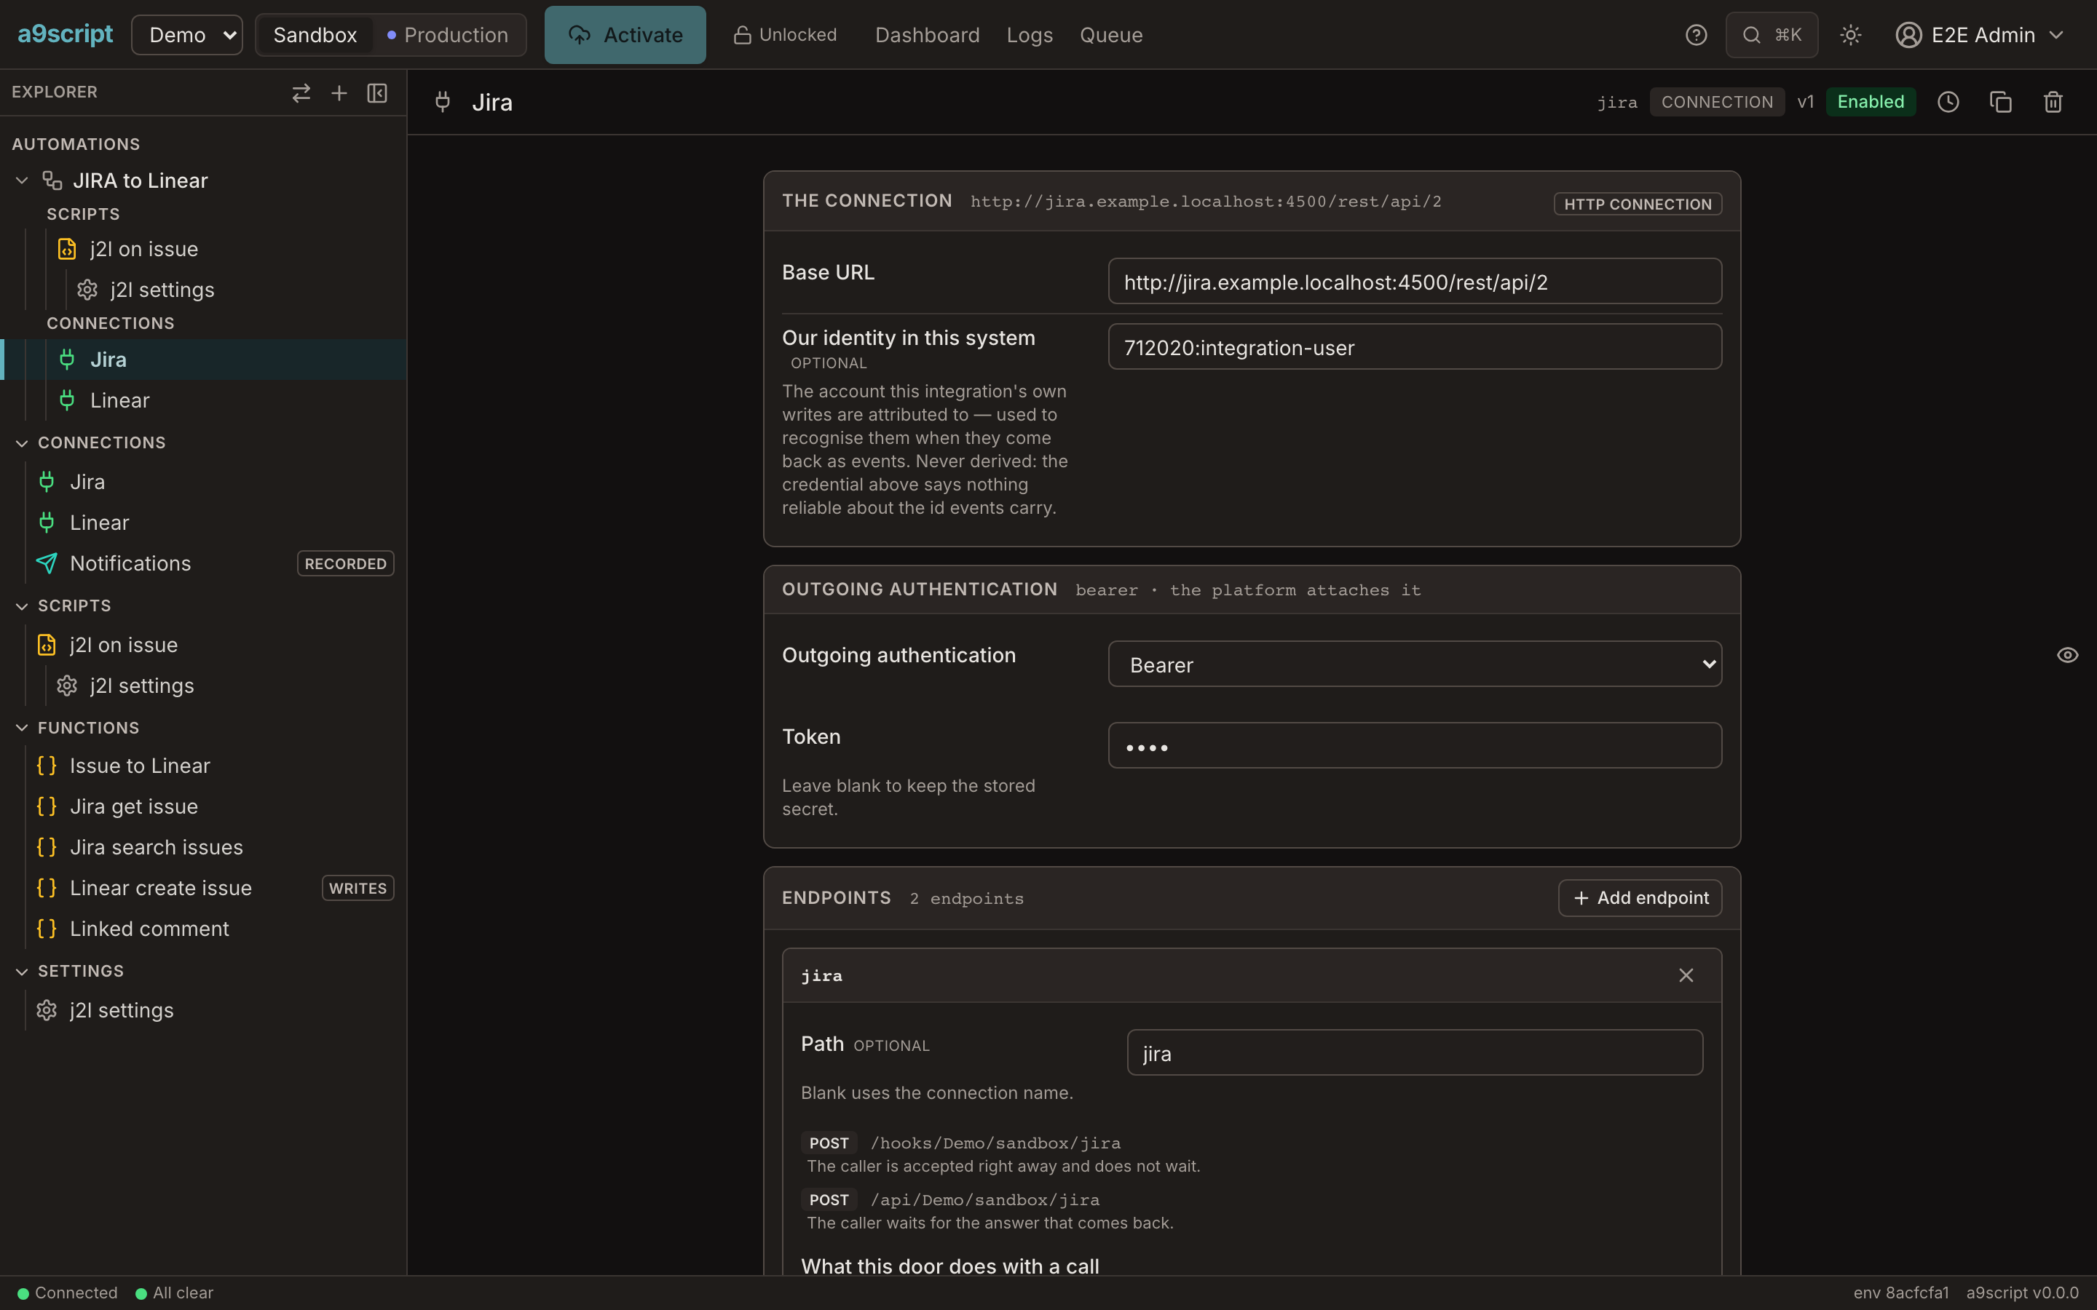Open the help question mark icon
Image resolution: width=2097 pixels, height=1310 pixels.
pyautogui.click(x=1696, y=35)
